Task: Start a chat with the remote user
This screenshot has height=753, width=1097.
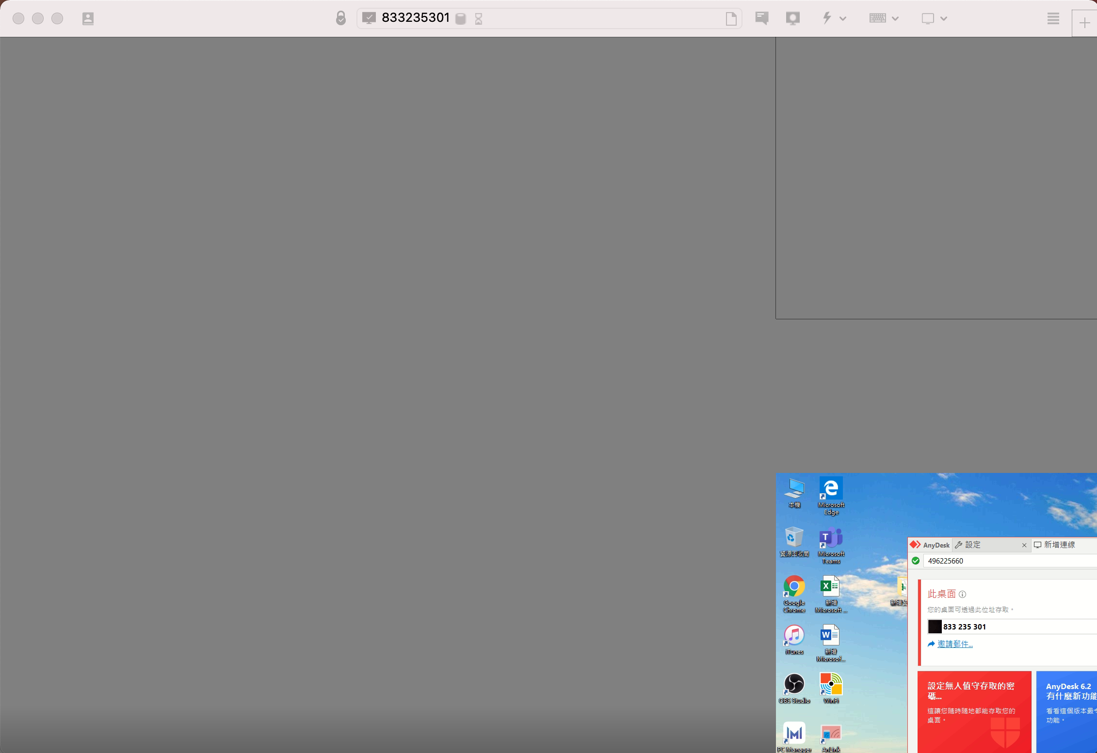Action: pyautogui.click(x=761, y=18)
